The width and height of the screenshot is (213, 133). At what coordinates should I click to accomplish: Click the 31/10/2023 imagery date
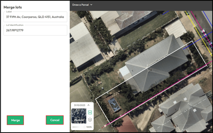(x=79, y=105)
